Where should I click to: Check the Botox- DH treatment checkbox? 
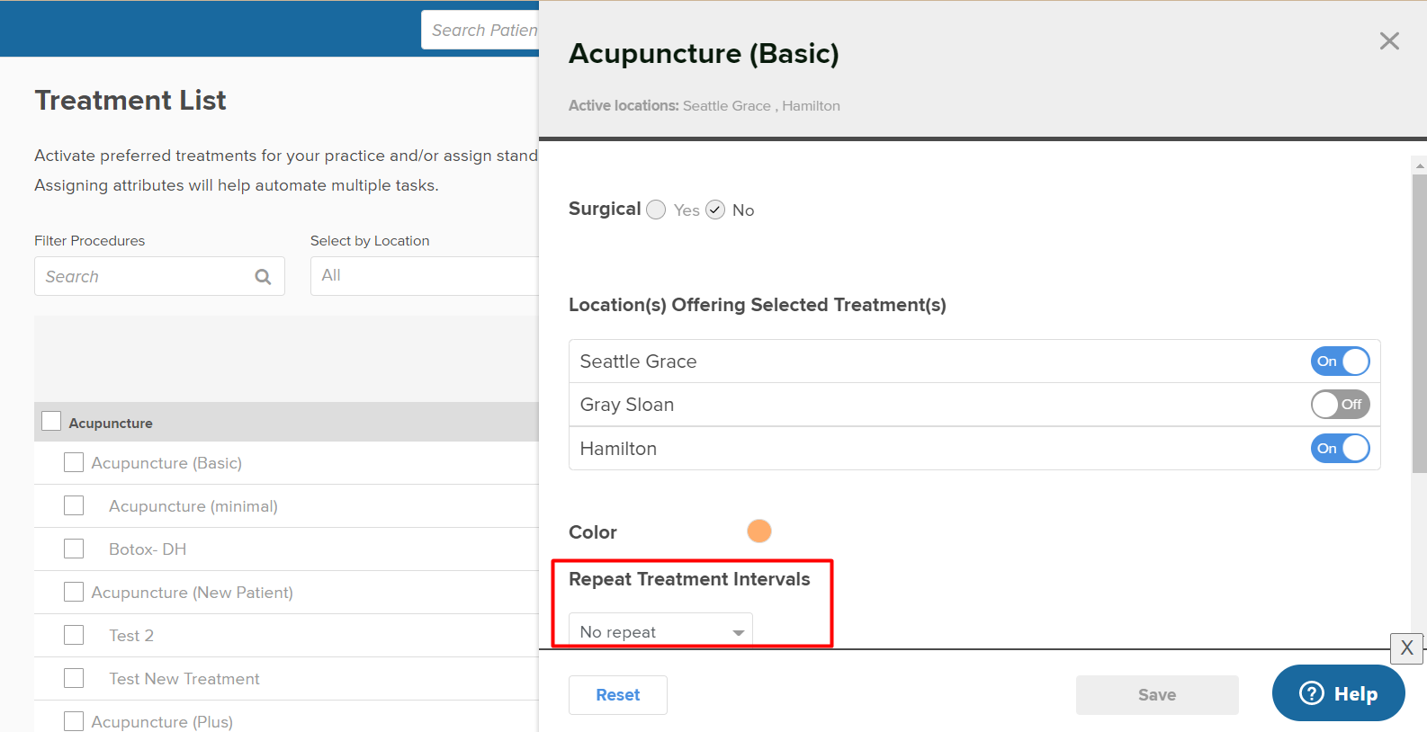(x=74, y=549)
